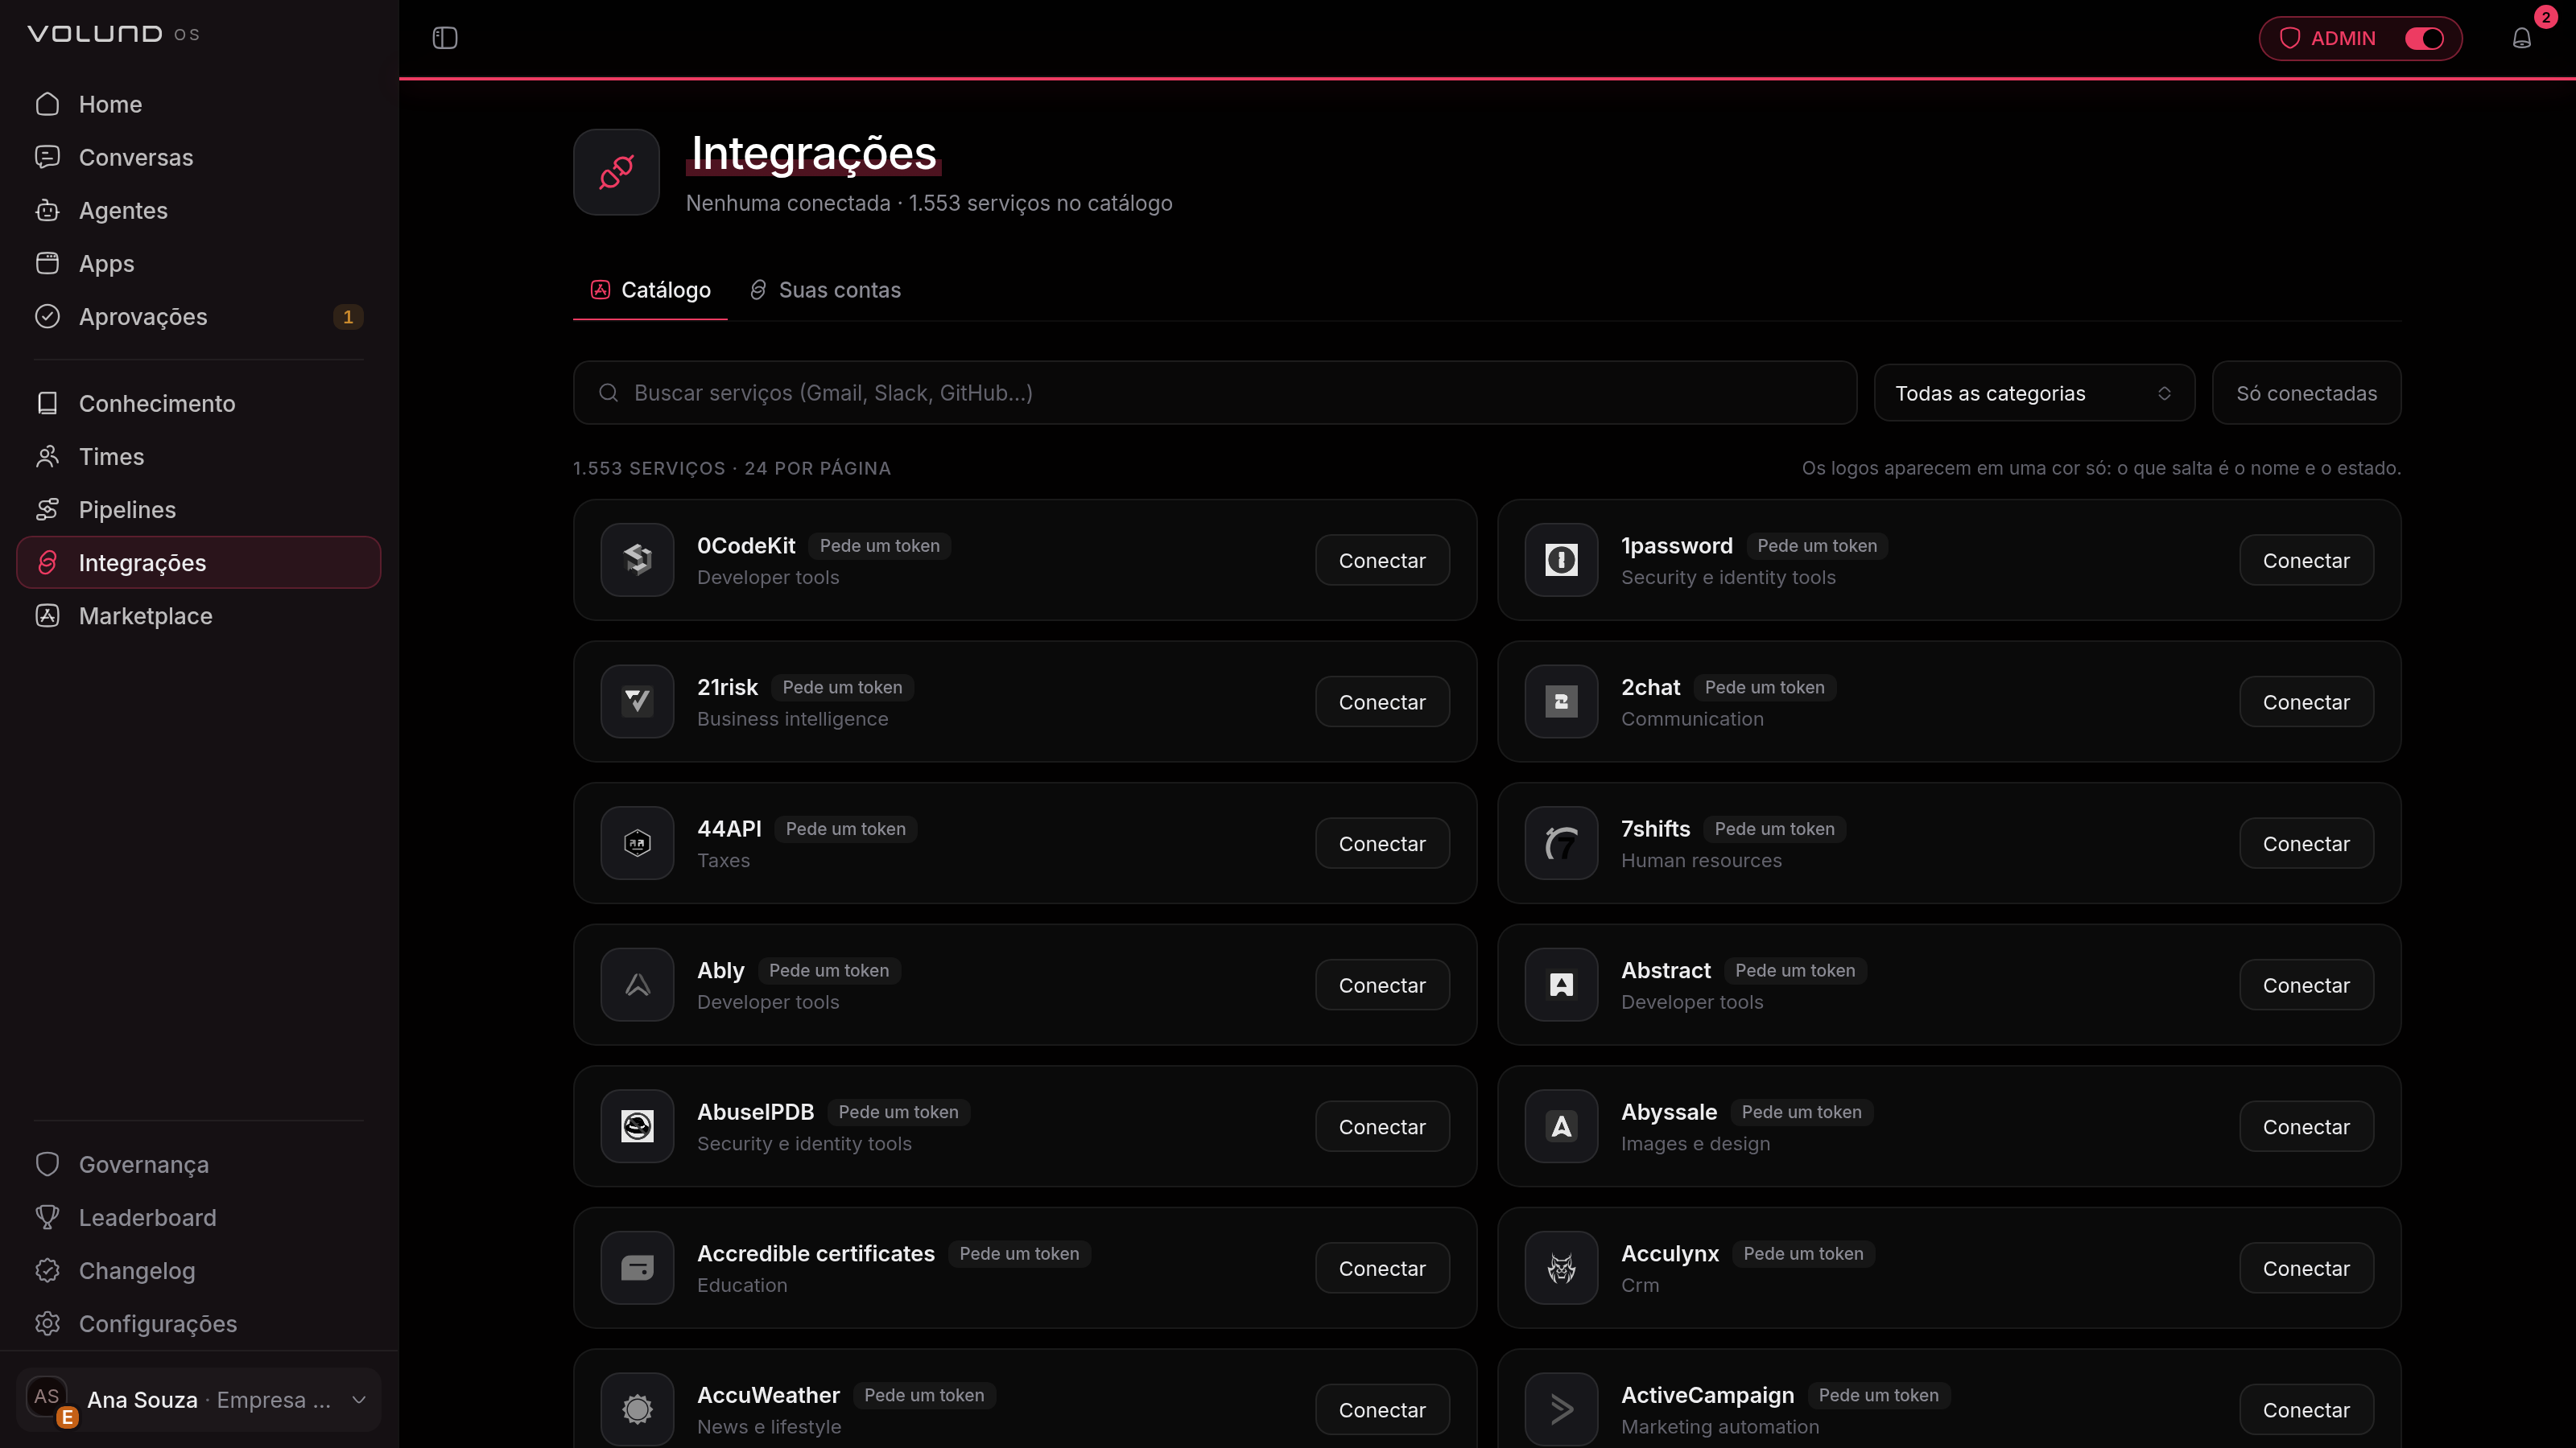Connect the 0CodeKit service

click(1382, 560)
